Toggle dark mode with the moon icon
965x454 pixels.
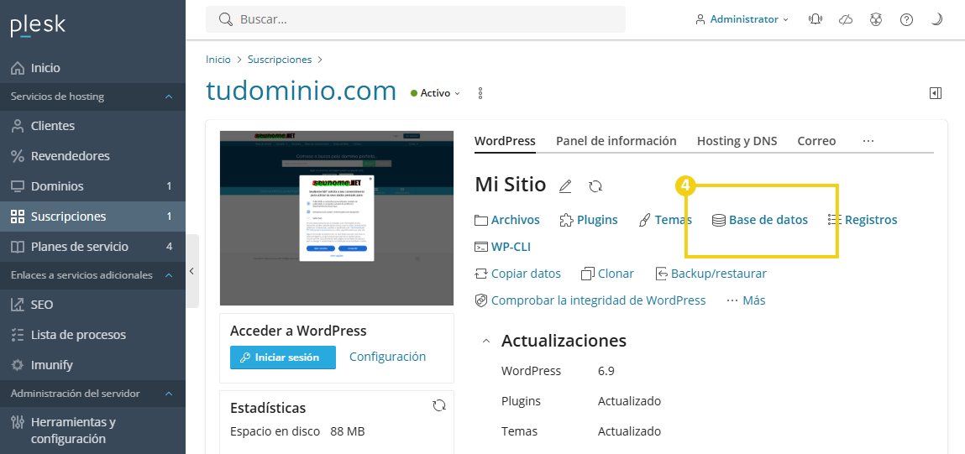click(x=936, y=19)
